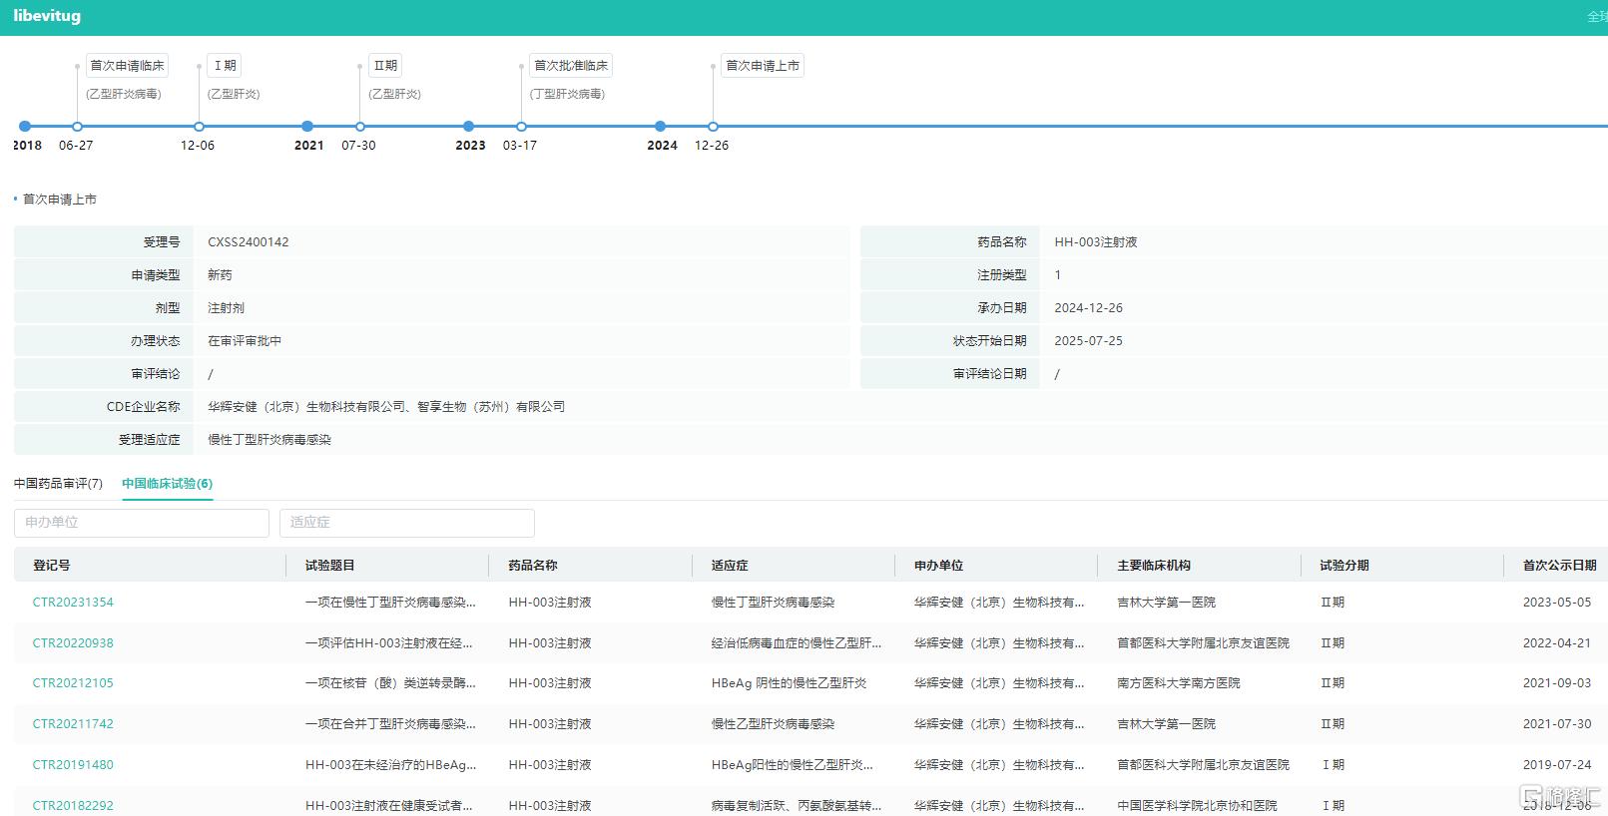
Task: Select the 中国临床试验(6) tab
Action: click(x=167, y=484)
